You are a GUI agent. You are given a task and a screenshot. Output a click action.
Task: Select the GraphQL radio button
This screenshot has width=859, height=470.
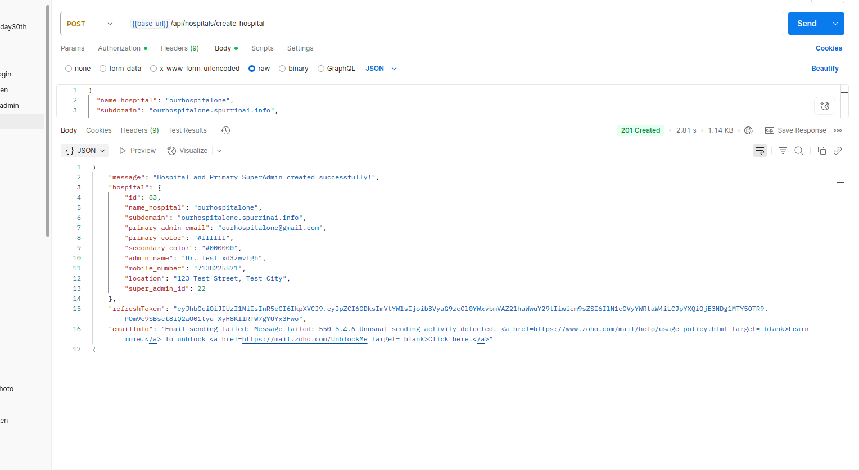coord(321,69)
